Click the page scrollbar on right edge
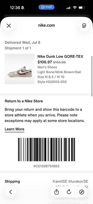 click(92, 76)
